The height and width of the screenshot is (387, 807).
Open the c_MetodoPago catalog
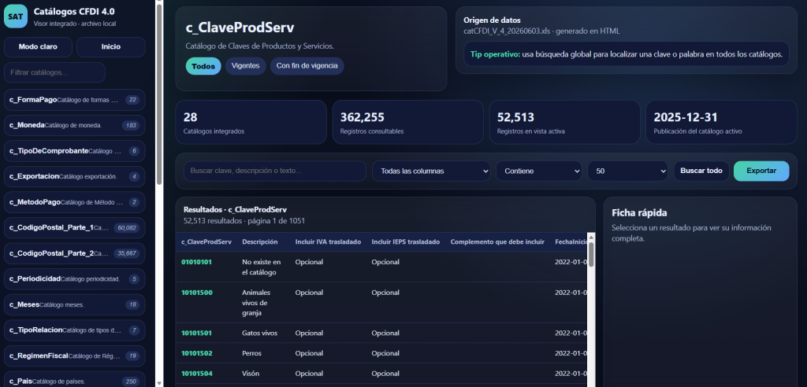coord(75,202)
